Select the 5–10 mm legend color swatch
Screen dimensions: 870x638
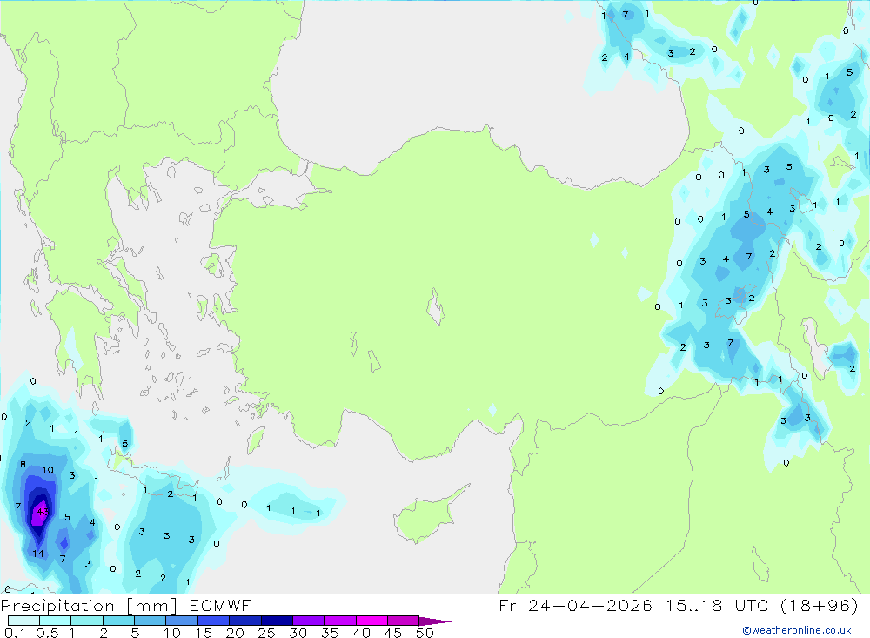[x=150, y=621]
